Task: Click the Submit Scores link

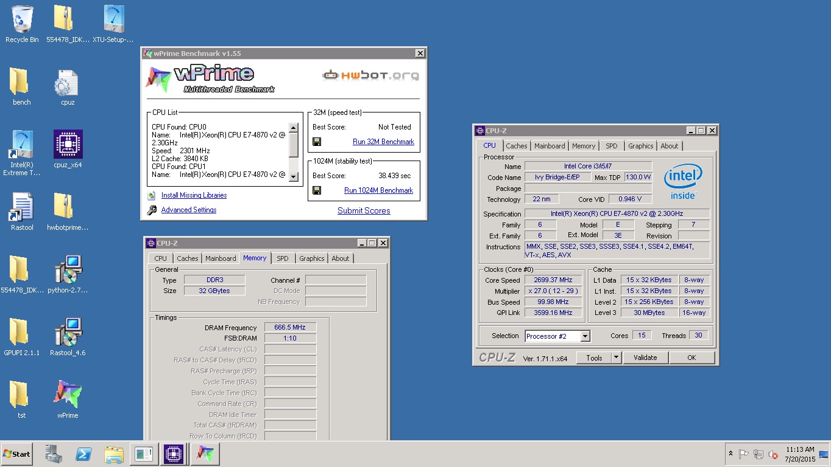Action: tap(364, 211)
